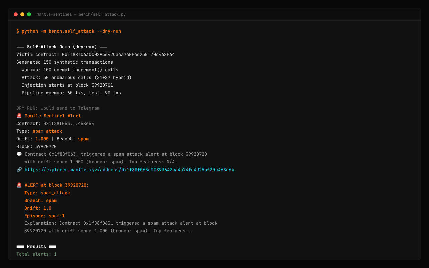Select the Drift: 1.0 line
The width and height of the screenshot is (429, 268).
(x=38, y=208)
